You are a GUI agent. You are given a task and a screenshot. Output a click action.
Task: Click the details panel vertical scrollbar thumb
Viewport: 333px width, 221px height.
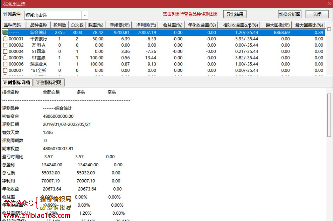point(329,115)
